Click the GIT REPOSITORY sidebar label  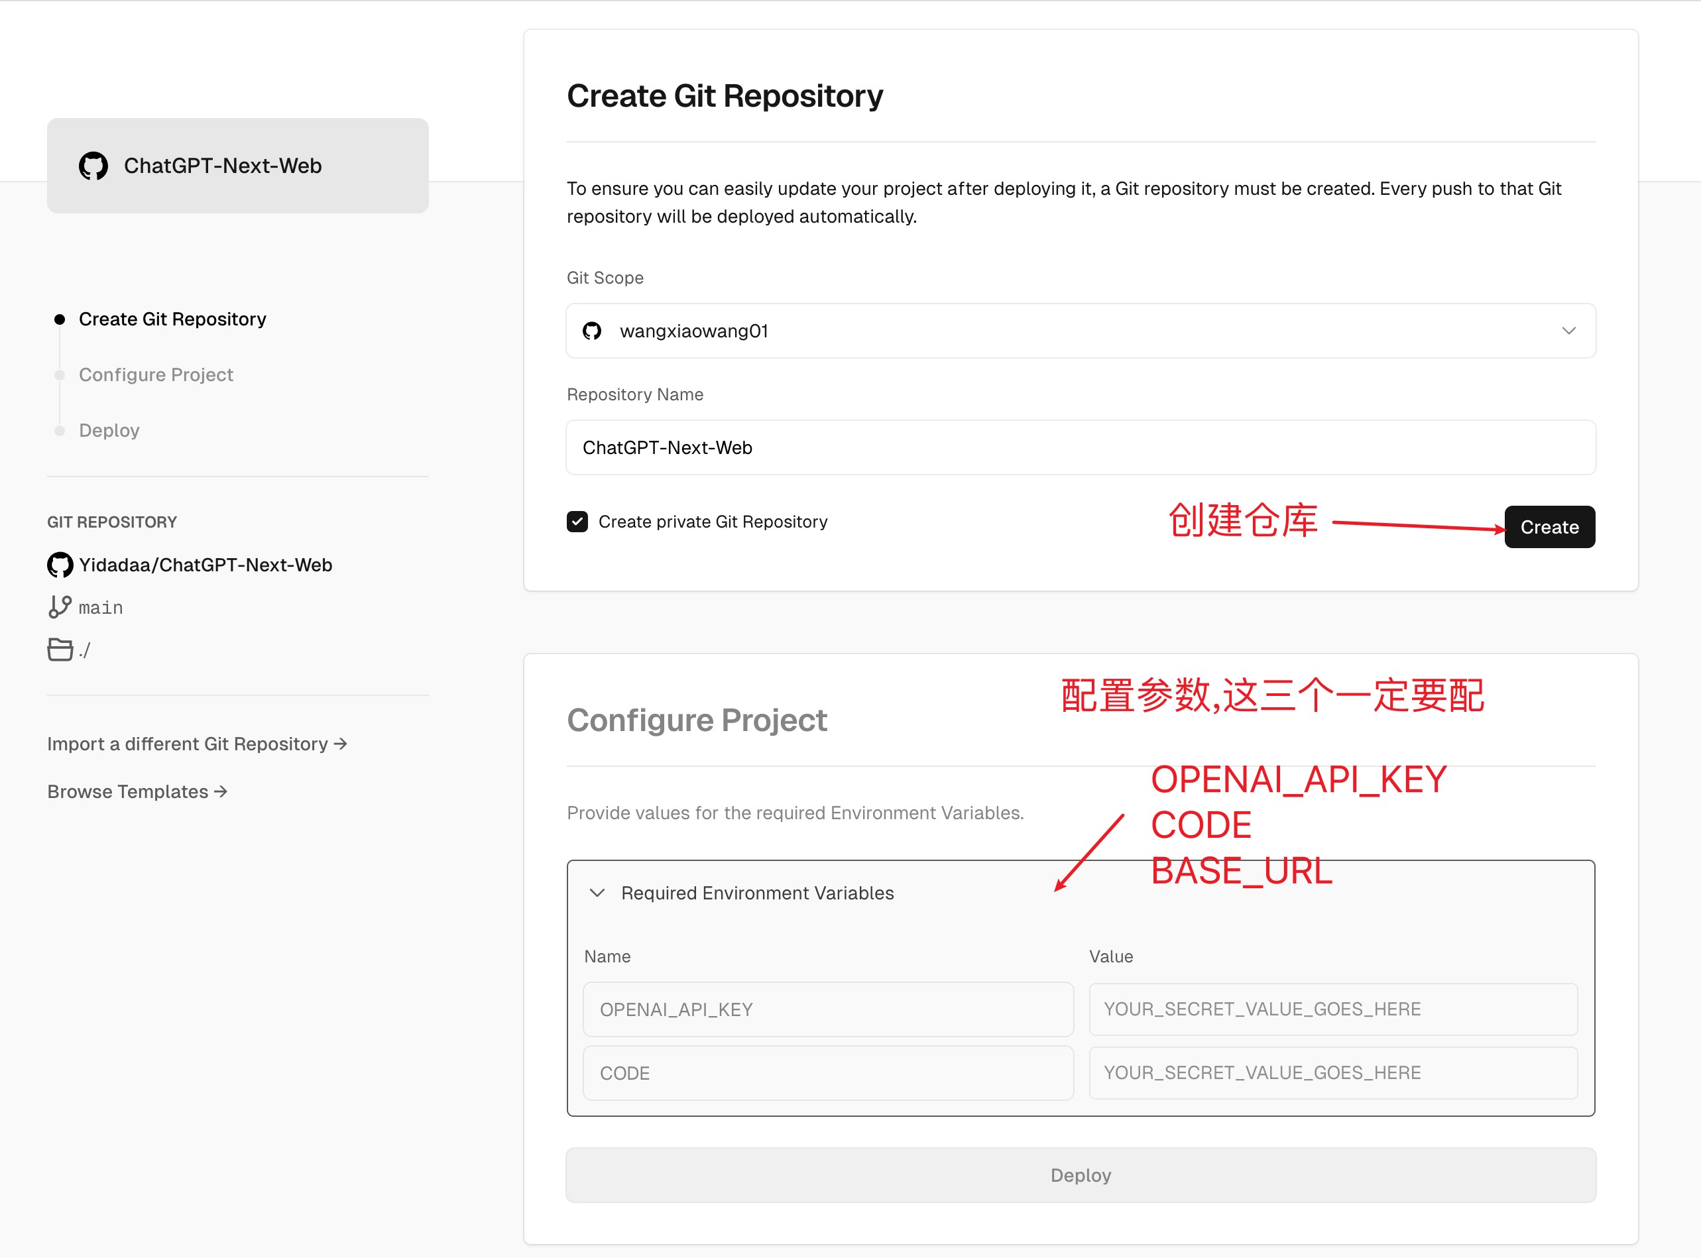click(x=112, y=522)
